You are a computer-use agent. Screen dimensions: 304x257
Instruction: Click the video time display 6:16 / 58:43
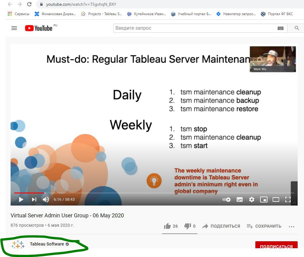tap(64, 199)
